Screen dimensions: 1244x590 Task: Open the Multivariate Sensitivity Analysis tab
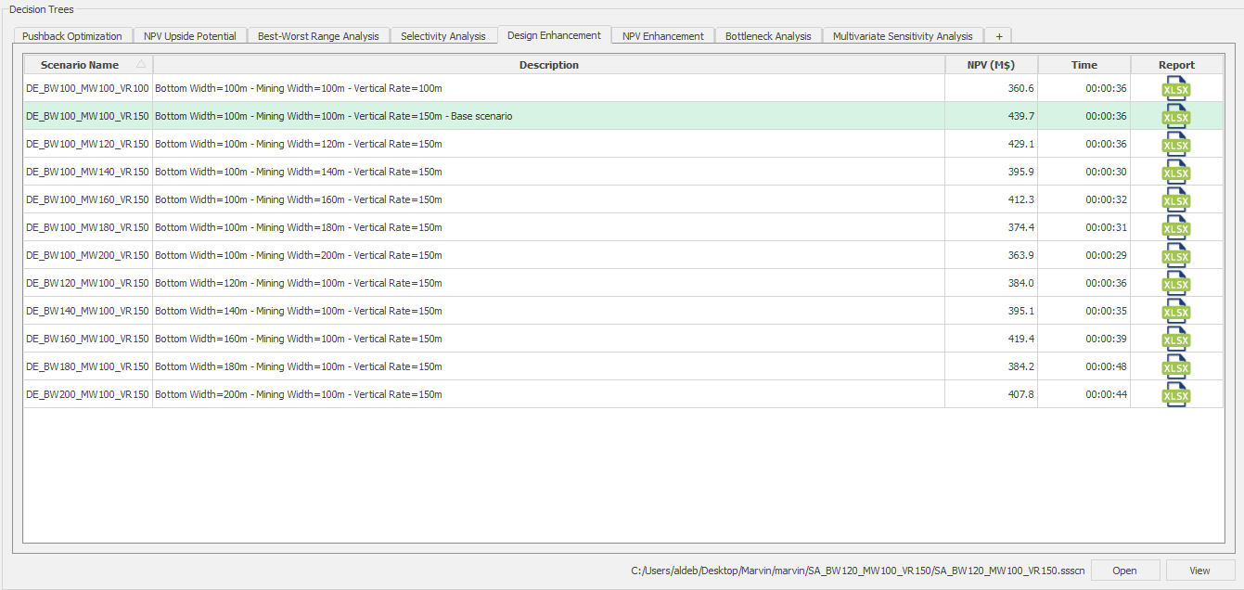[x=902, y=36]
